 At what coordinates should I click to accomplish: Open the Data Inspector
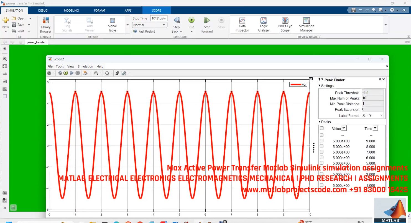242,24
